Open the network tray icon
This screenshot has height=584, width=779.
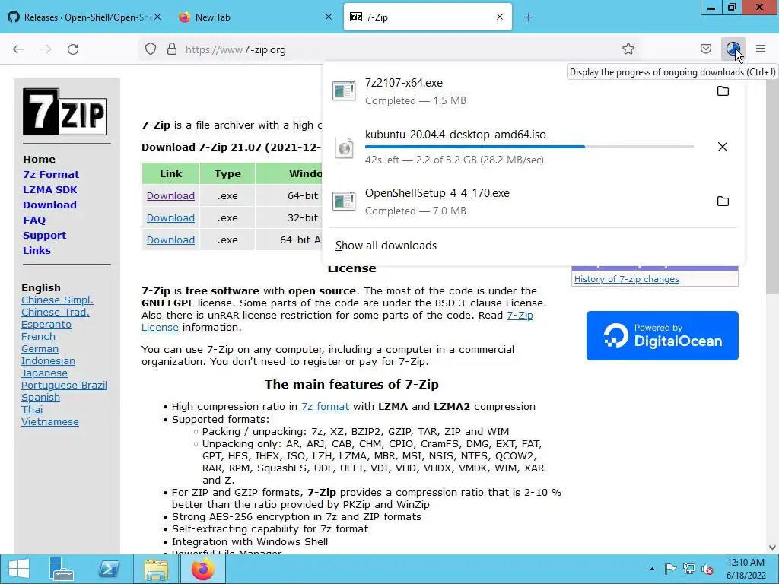pos(689,569)
